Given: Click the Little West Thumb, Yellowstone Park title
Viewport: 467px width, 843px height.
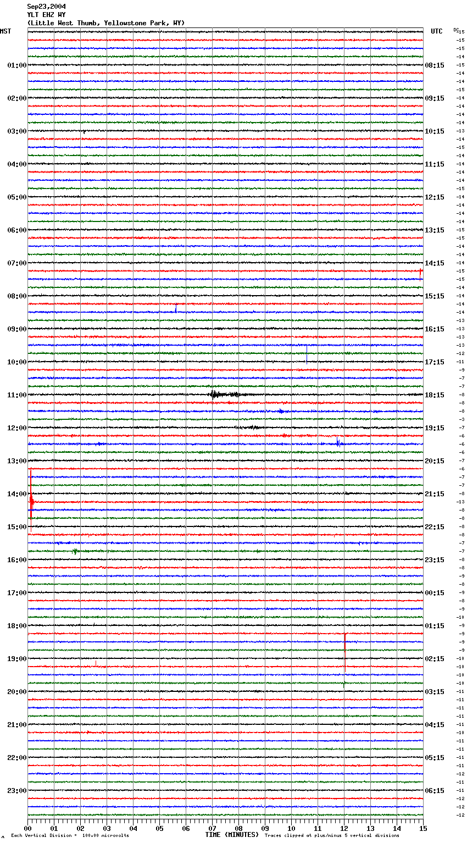Looking at the screenshot, I should click(x=106, y=23).
